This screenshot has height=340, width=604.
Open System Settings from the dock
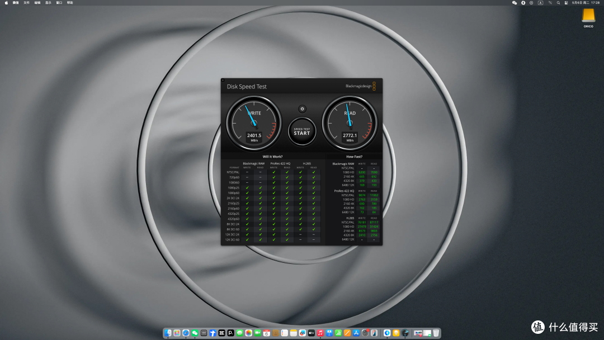(x=365, y=333)
